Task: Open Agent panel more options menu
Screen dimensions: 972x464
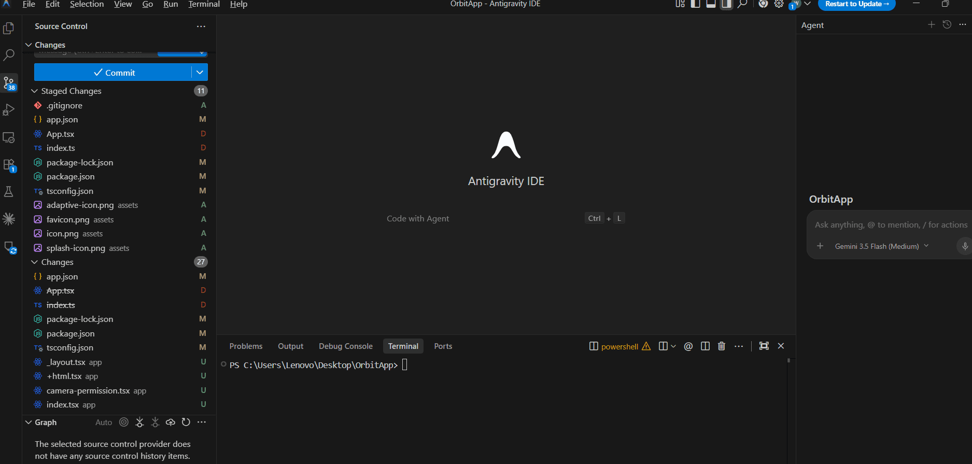Action: [x=963, y=24]
